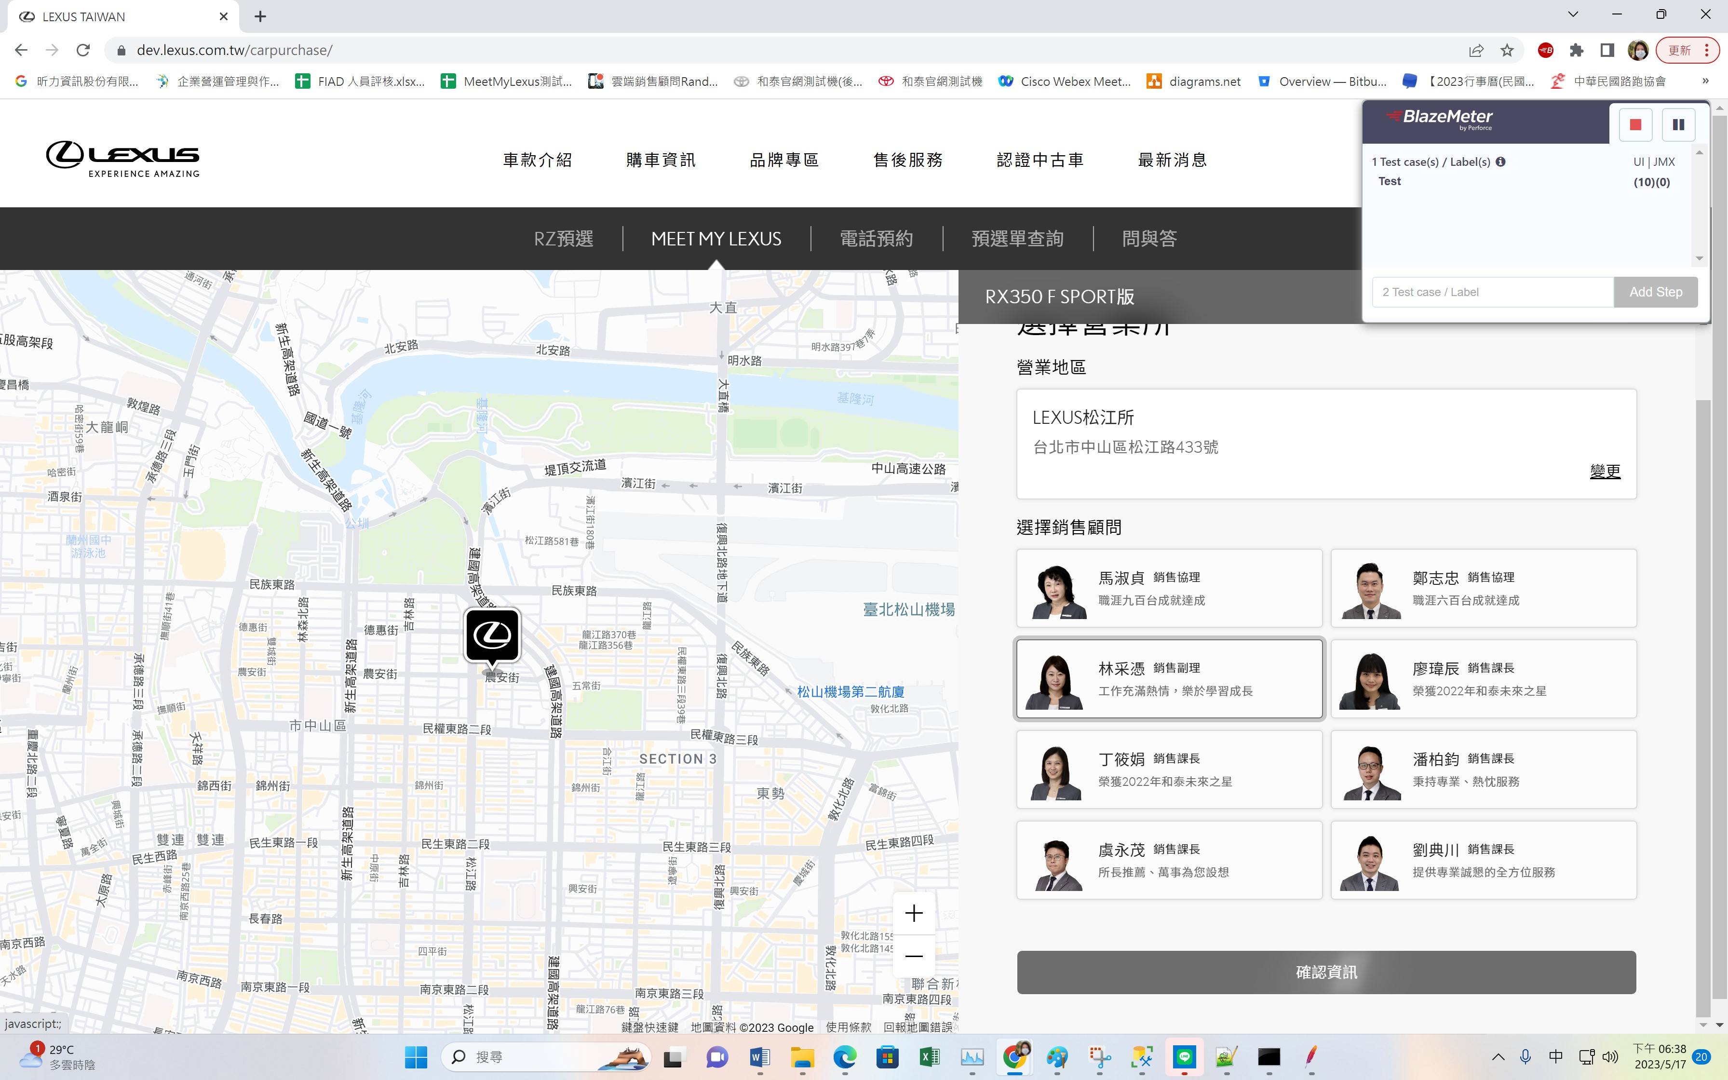Open the 品牌專區 menu

[x=784, y=160]
